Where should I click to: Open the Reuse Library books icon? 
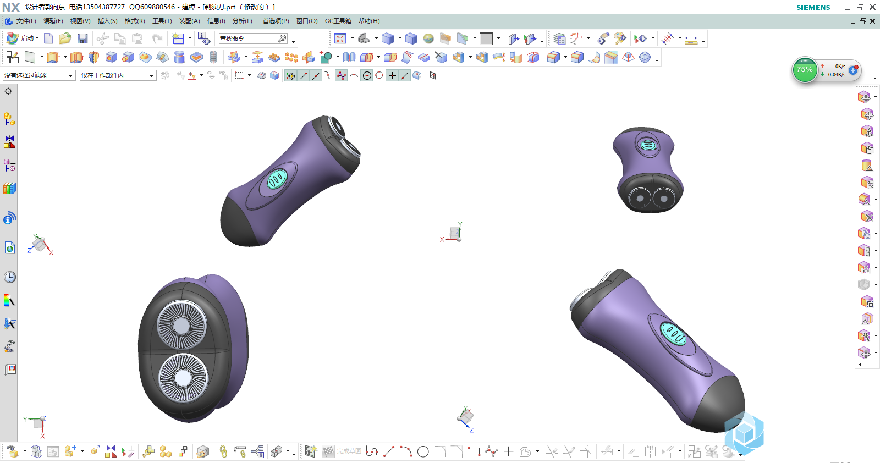[x=10, y=188]
